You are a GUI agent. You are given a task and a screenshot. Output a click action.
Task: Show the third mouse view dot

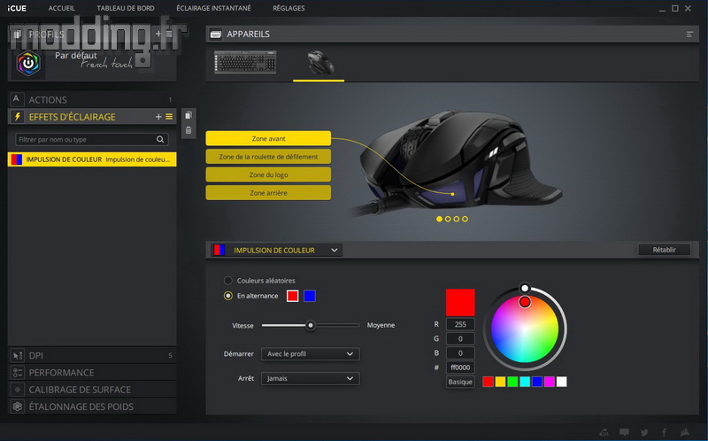(x=457, y=219)
